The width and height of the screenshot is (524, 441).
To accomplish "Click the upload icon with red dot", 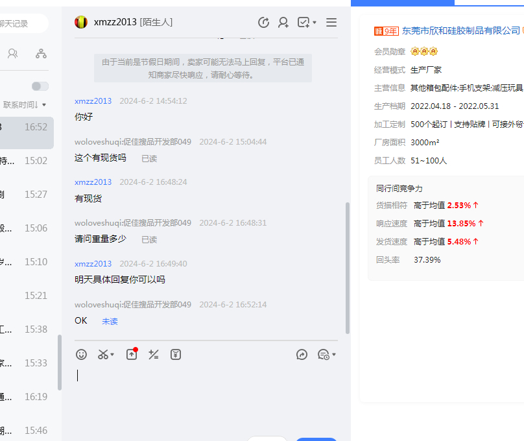I will point(132,354).
